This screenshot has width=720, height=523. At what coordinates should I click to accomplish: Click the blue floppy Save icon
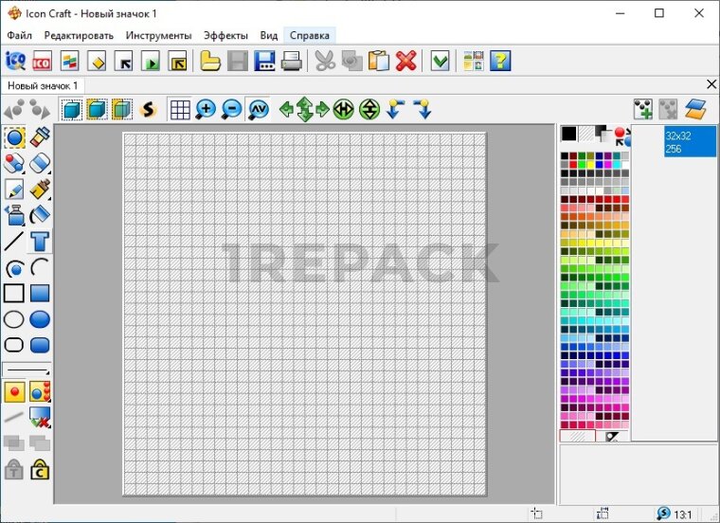[264, 62]
